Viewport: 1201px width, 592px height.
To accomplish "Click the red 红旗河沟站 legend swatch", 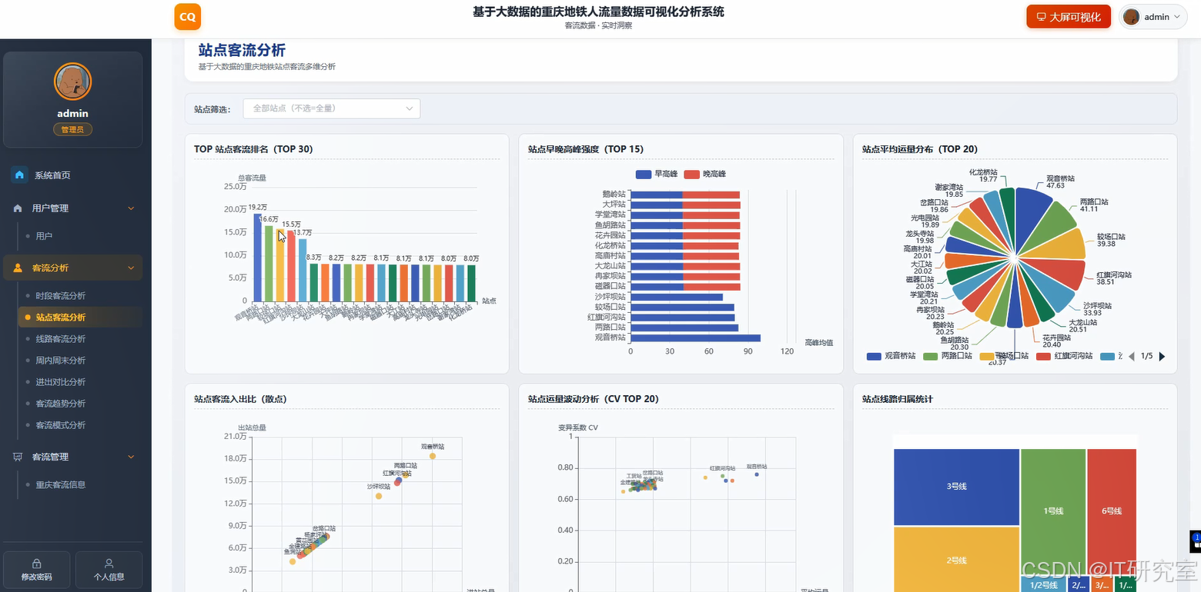I will click(x=1044, y=357).
